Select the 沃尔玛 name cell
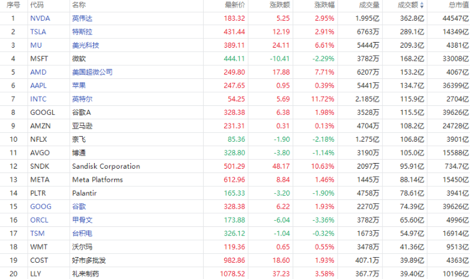 click(x=82, y=247)
